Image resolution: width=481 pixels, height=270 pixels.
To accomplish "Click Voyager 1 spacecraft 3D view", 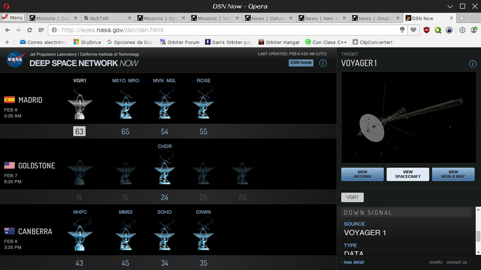I will click(409, 117).
